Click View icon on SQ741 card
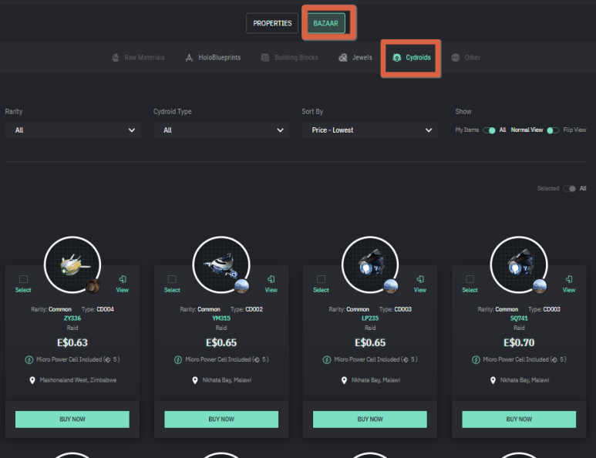Viewport: 596px width, 458px height. coord(569,279)
